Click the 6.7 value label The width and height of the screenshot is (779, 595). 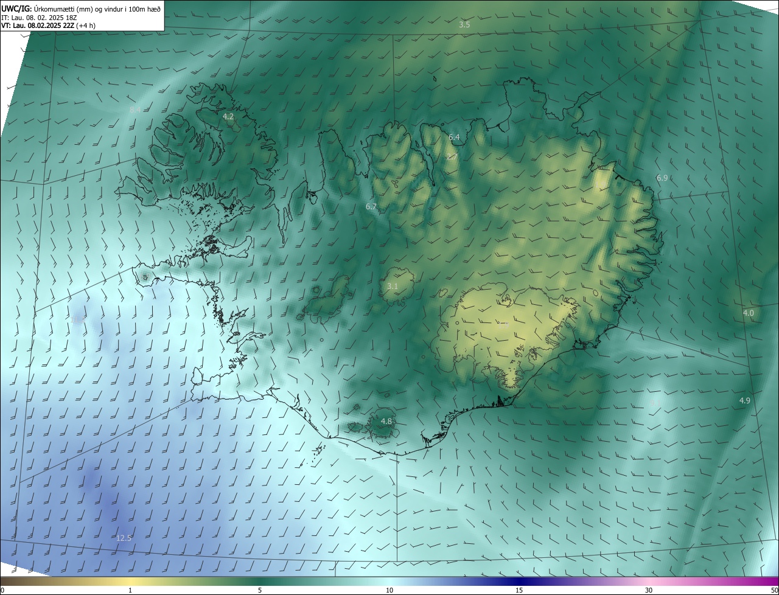371,207
